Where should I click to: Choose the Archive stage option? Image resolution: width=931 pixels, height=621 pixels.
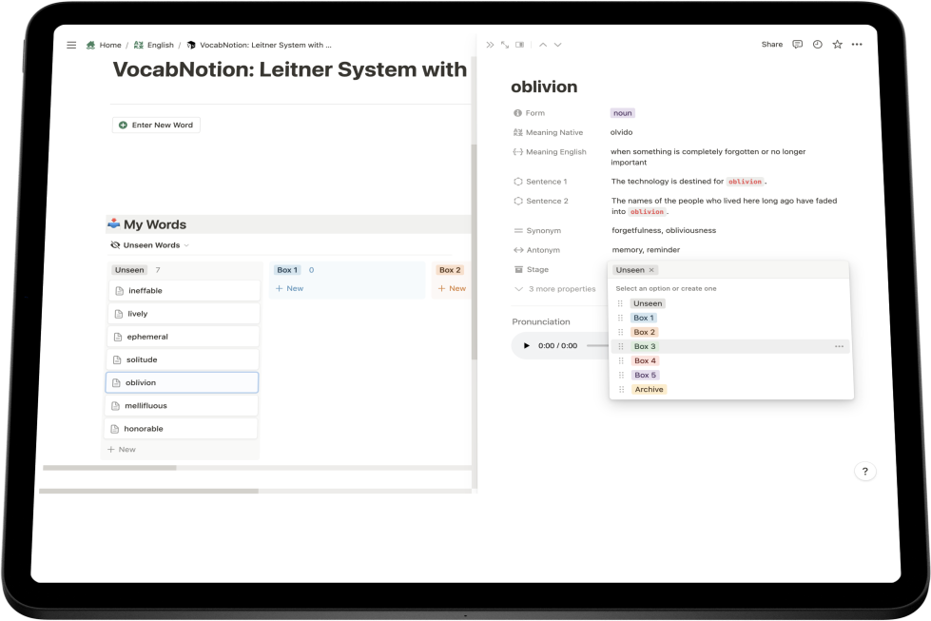[650, 390]
